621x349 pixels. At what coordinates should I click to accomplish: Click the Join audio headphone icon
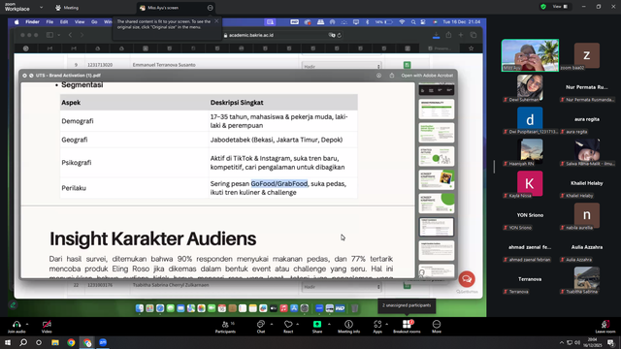pyautogui.click(x=16, y=324)
